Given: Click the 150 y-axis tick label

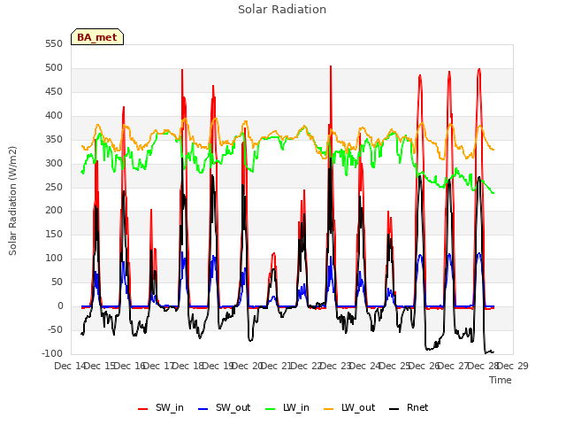Looking at the screenshot, I should (54, 234).
